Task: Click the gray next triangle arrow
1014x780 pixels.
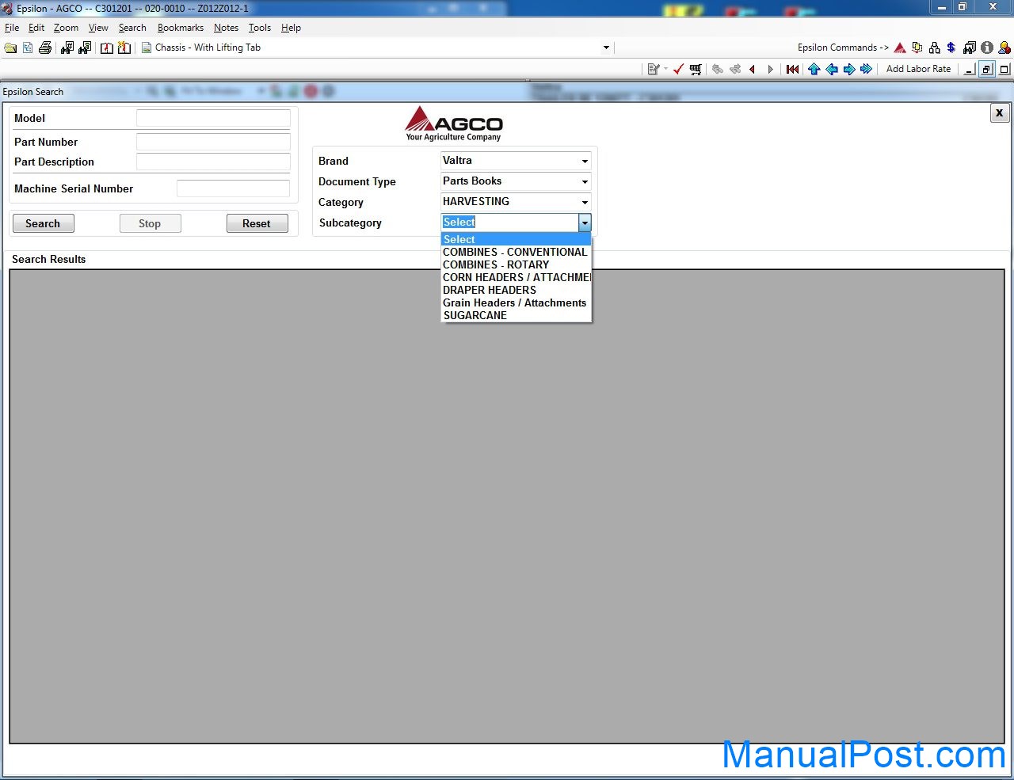Action: [770, 69]
